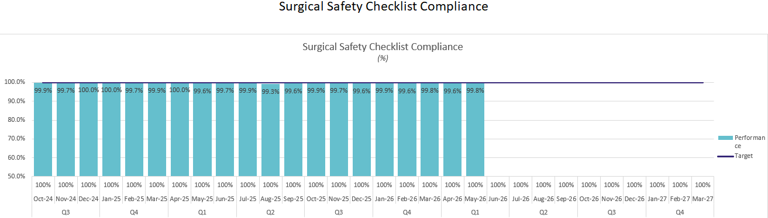Click the Nov-25 bar labelled 99.7%
Viewport: 768px width, 218px height.
coord(339,129)
